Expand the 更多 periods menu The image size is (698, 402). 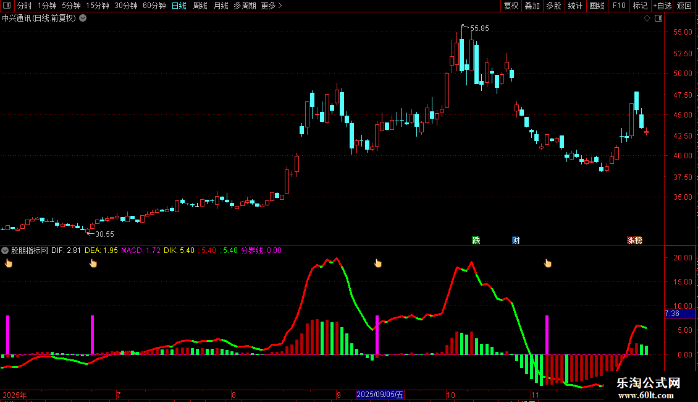point(271,6)
